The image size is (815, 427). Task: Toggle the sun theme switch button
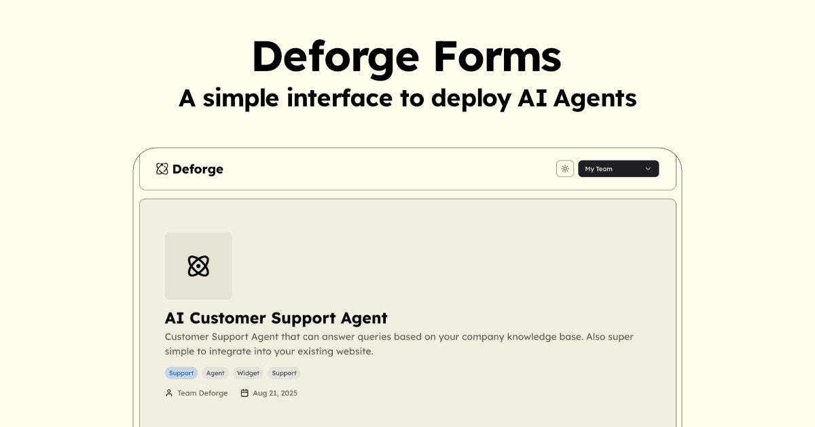pos(565,169)
